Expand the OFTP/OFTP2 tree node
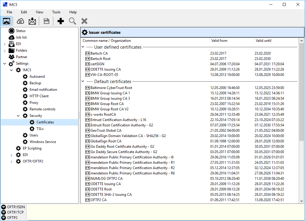305x221 pixels. click(12, 162)
